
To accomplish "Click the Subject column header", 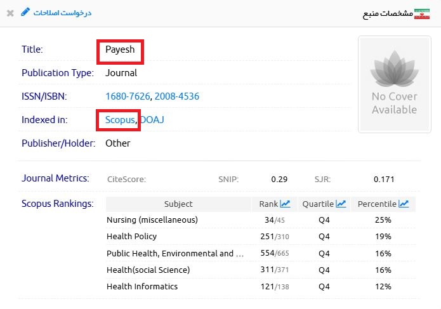I will [178, 204].
